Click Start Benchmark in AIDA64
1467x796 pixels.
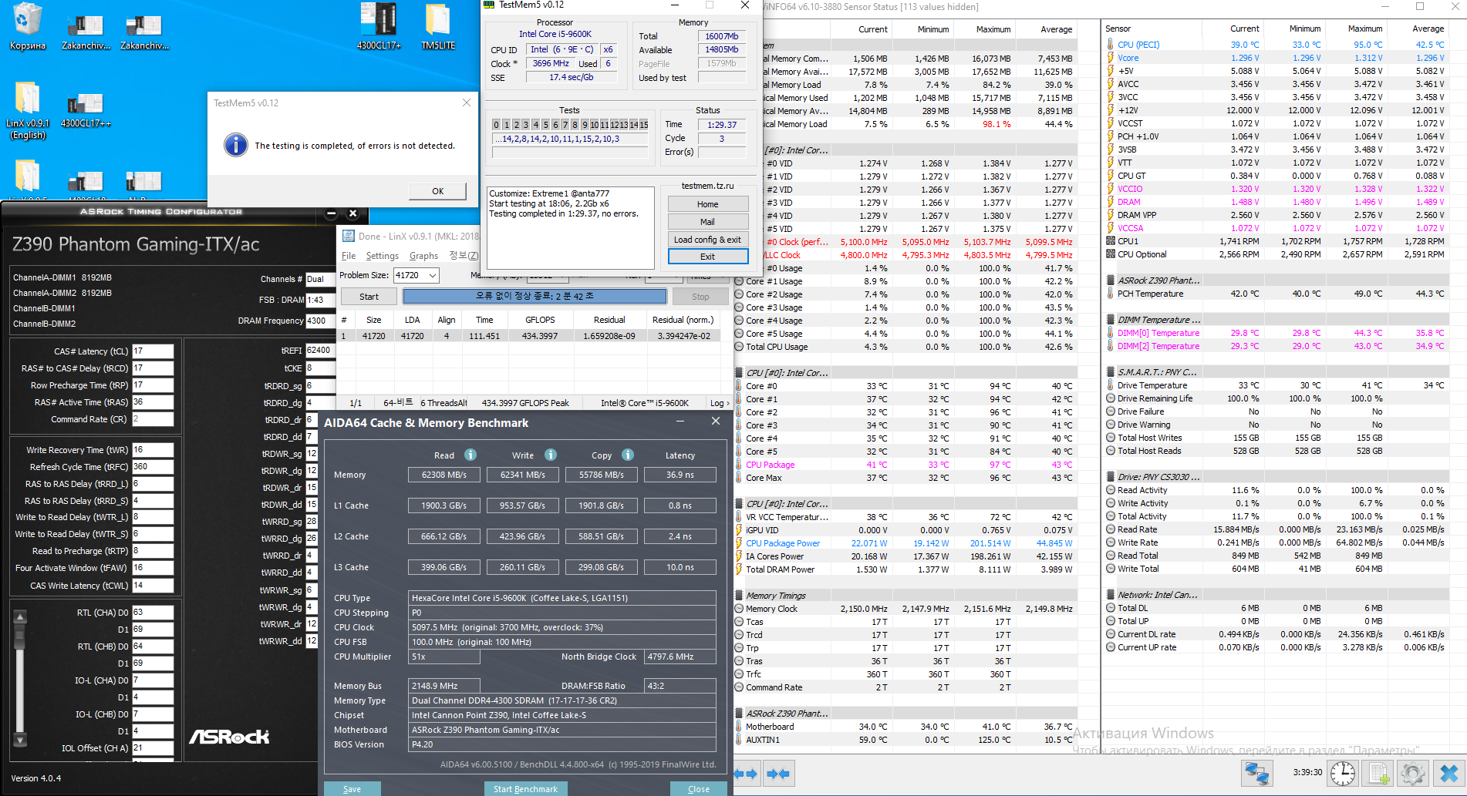tap(525, 789)
